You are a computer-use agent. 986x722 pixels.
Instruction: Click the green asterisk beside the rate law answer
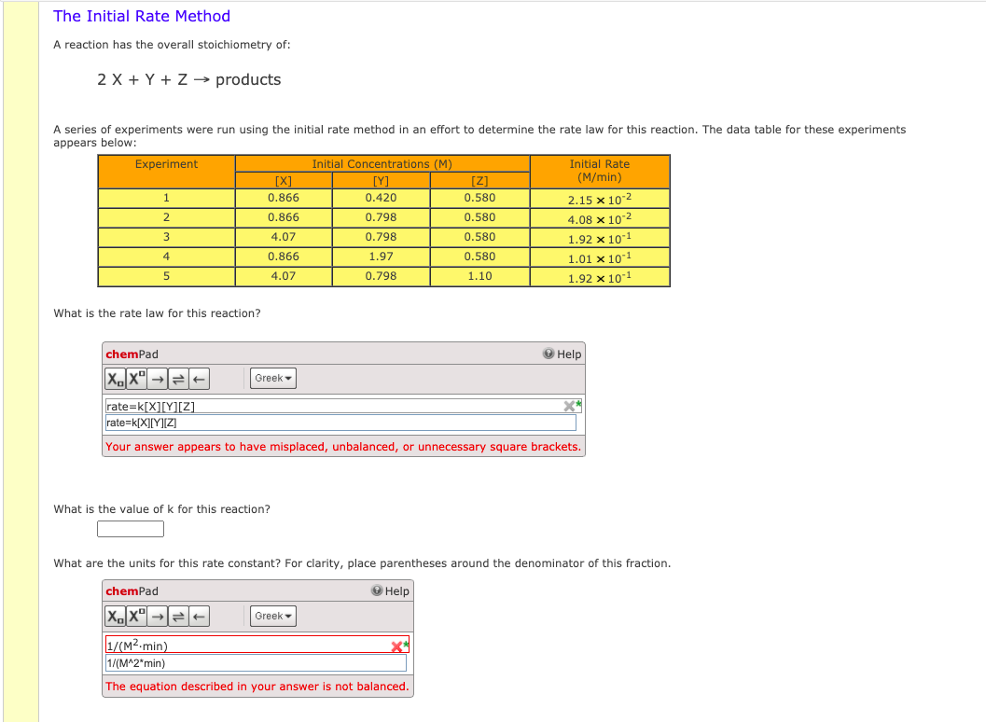pyautogui.click(x=576, y=402)
